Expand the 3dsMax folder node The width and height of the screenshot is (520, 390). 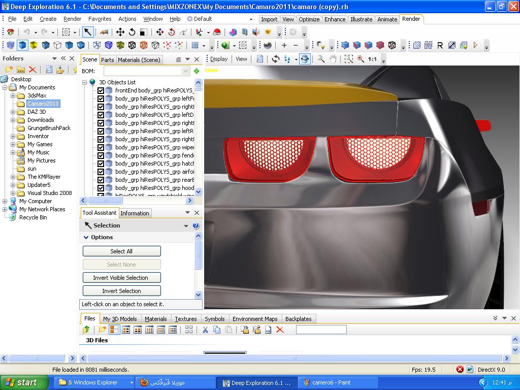[13, 95]
